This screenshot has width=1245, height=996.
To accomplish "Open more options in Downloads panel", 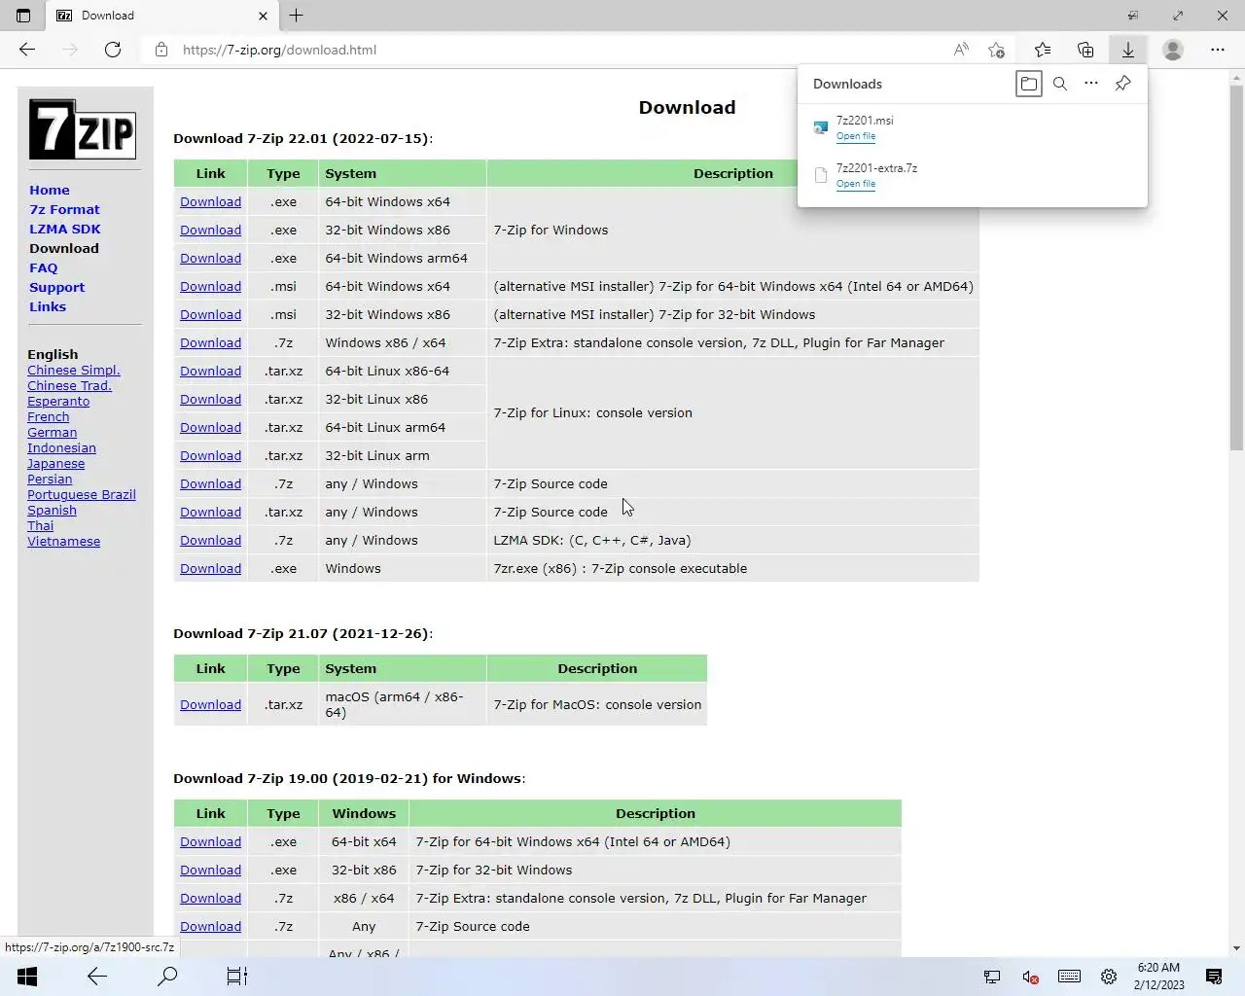I will [1091, 84].
